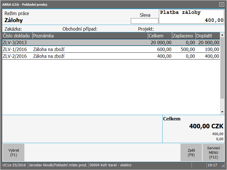Open the Servisní MENU (F12)
Viewport: 227px width, 170px height.
point(213,152)
